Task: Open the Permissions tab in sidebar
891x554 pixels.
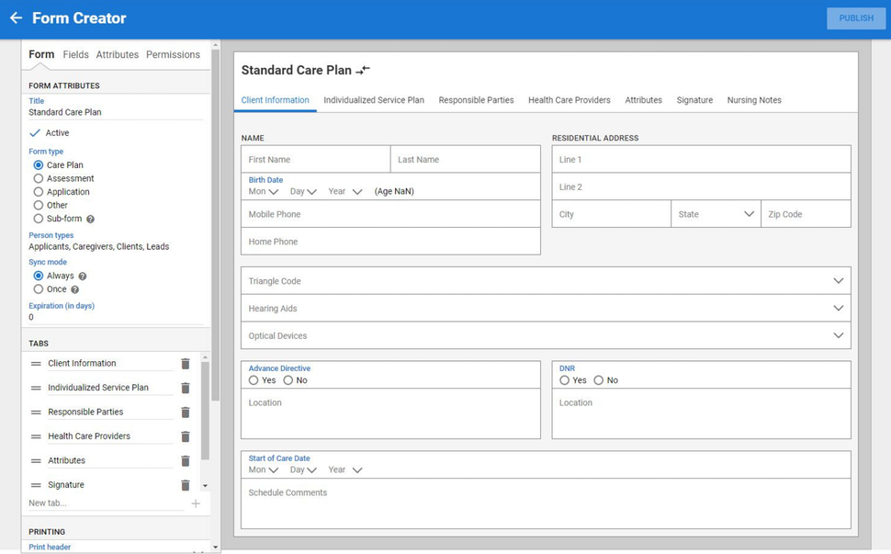Action: (173, 55)
